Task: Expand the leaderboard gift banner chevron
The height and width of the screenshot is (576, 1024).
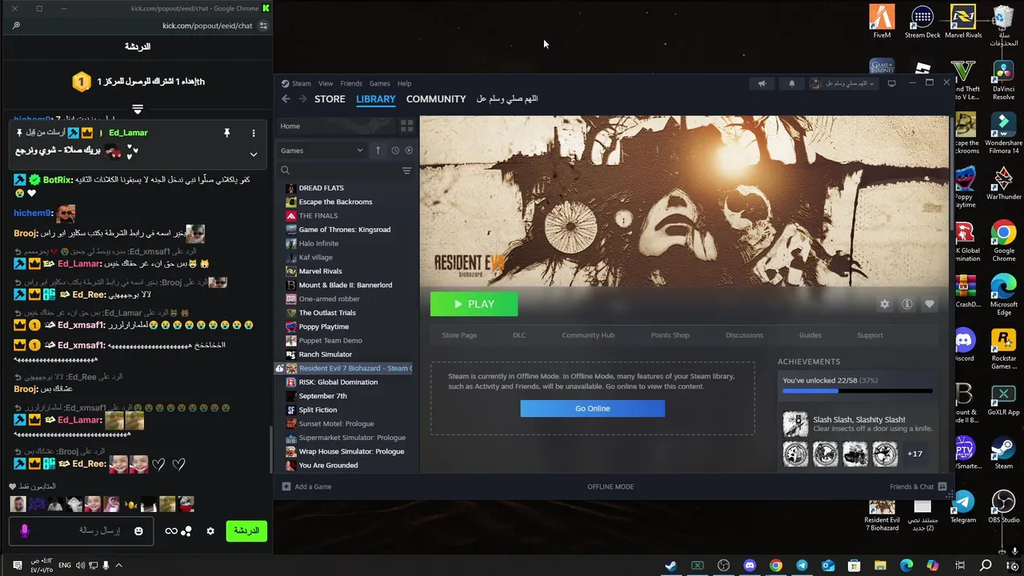Action: tap(138, 109)
